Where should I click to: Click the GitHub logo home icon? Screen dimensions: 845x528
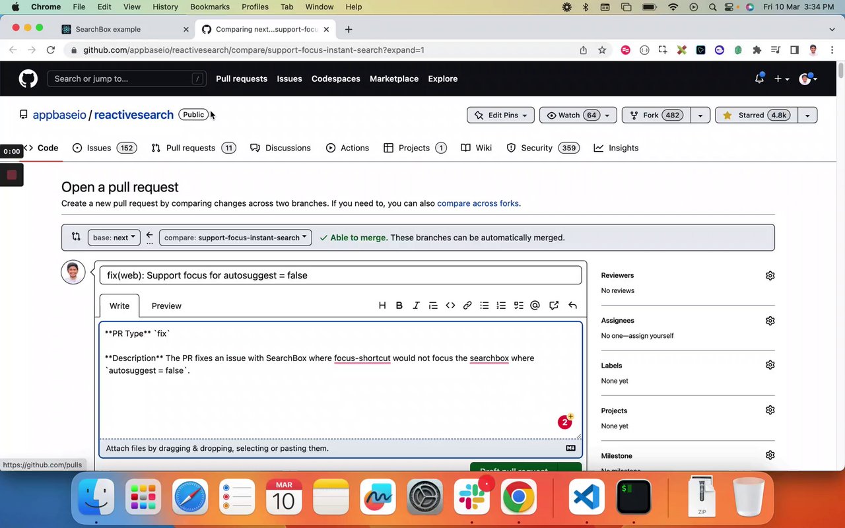[x=28, y=79]
